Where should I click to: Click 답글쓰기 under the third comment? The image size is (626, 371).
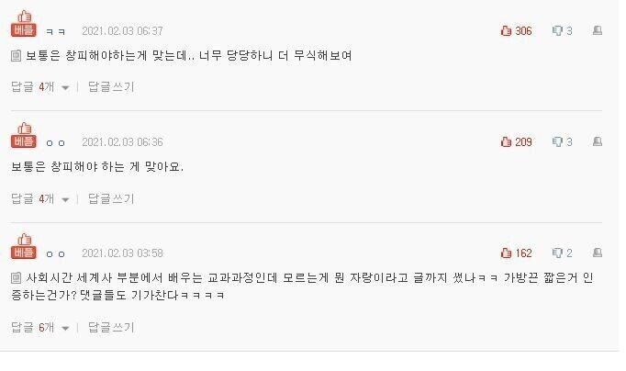(111, 326)
